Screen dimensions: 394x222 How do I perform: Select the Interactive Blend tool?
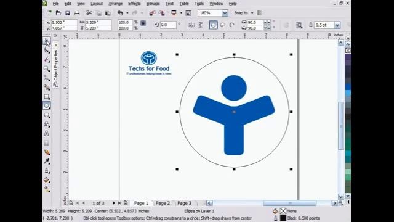coord(47,152)
